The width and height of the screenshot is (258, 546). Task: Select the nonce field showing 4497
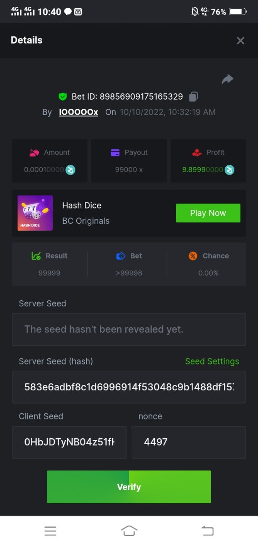[189, 442]
